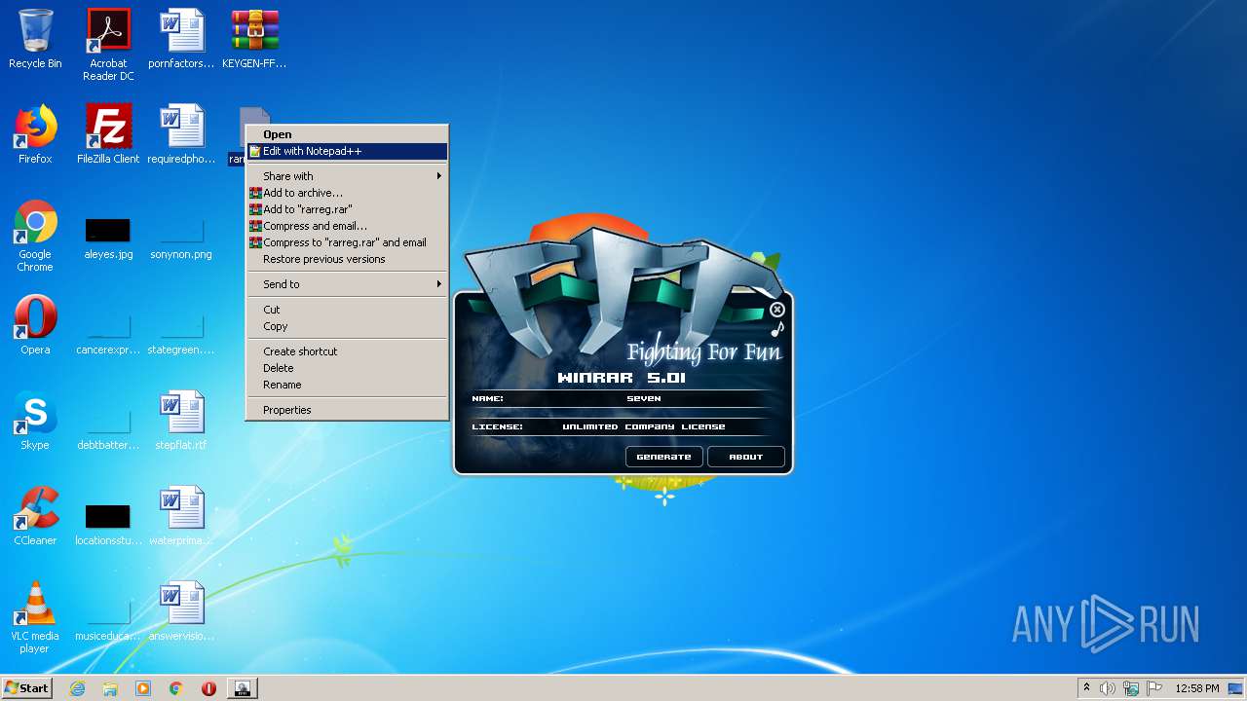Viewport: 1247px width, 701px height.
Task: Open the Action Center flag icon
Action: tap(1153, 688)
